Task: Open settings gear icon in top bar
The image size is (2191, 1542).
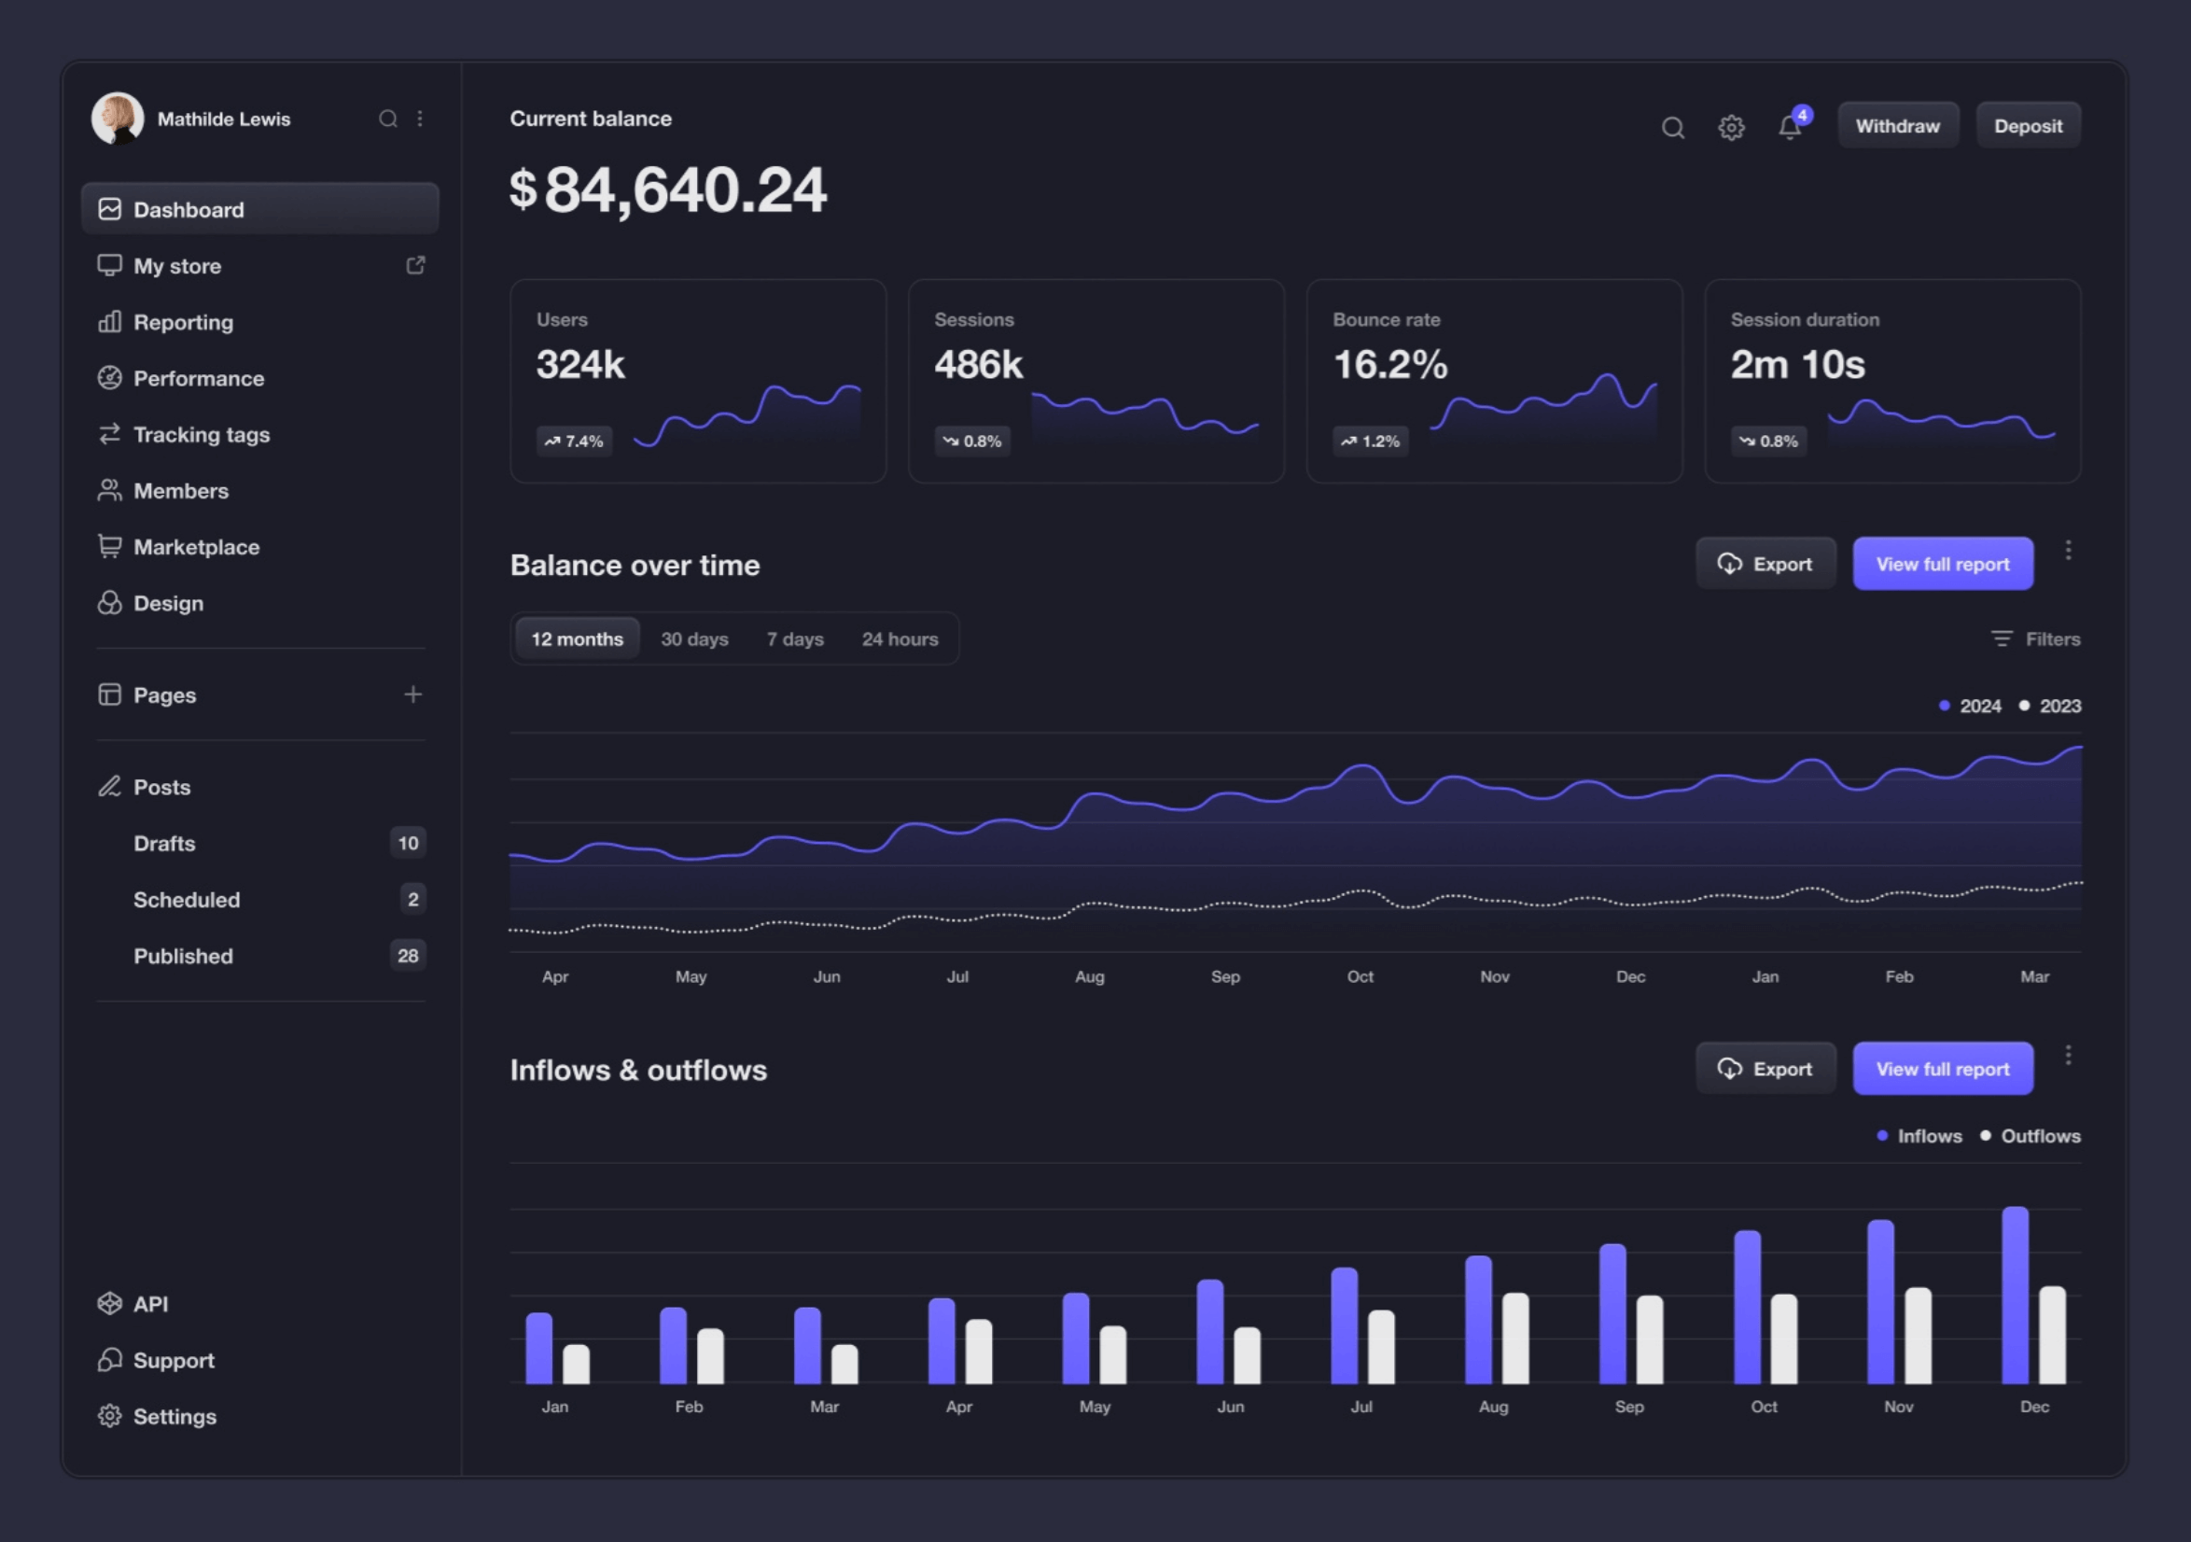Action: click(x=1731, y=127)
